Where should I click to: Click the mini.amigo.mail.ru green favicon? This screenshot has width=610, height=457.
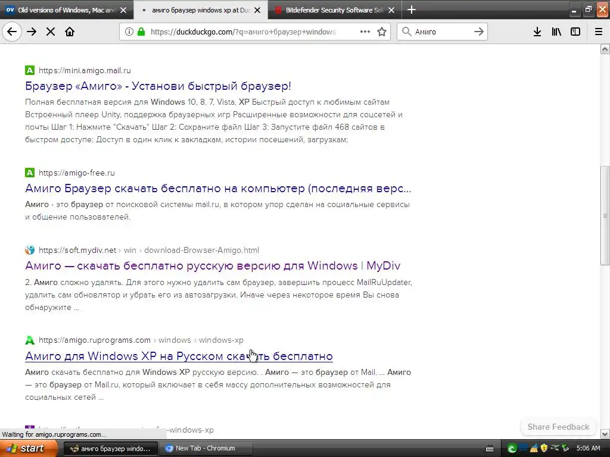pos(30,70)
